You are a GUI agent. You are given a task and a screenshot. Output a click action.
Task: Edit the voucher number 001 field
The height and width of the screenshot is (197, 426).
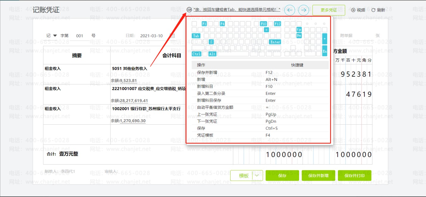(x=80, y=36)
